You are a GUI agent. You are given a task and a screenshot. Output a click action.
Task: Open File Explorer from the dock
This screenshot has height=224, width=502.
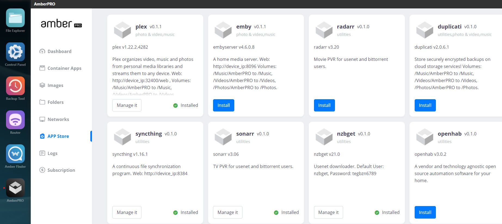[15, 18]
